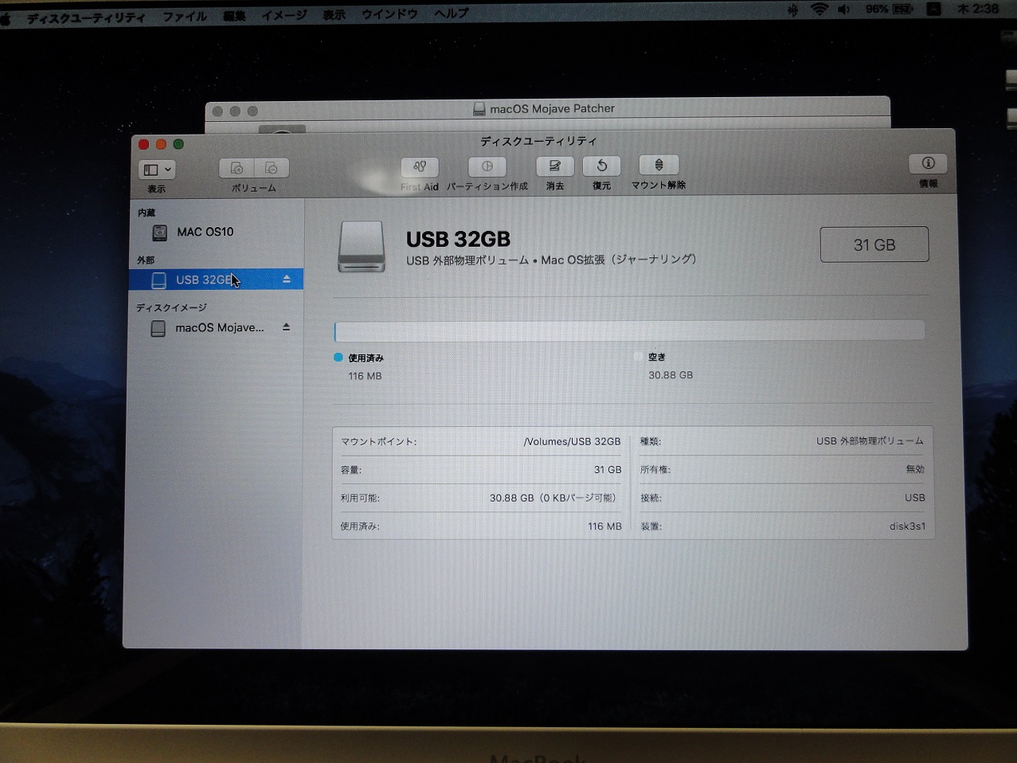Open the イメージ menu
This screenshot has height=763, width=1017.
click(x=284, y=15)
